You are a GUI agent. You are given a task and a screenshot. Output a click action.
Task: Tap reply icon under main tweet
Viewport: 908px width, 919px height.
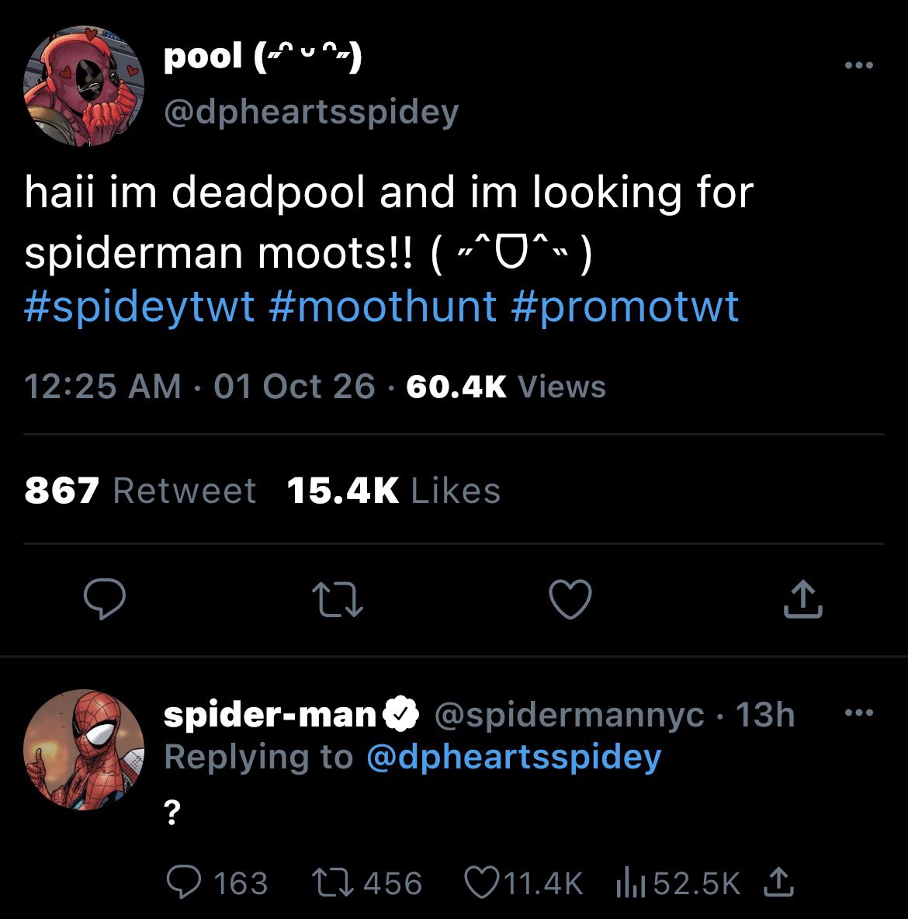click(104, 599)
